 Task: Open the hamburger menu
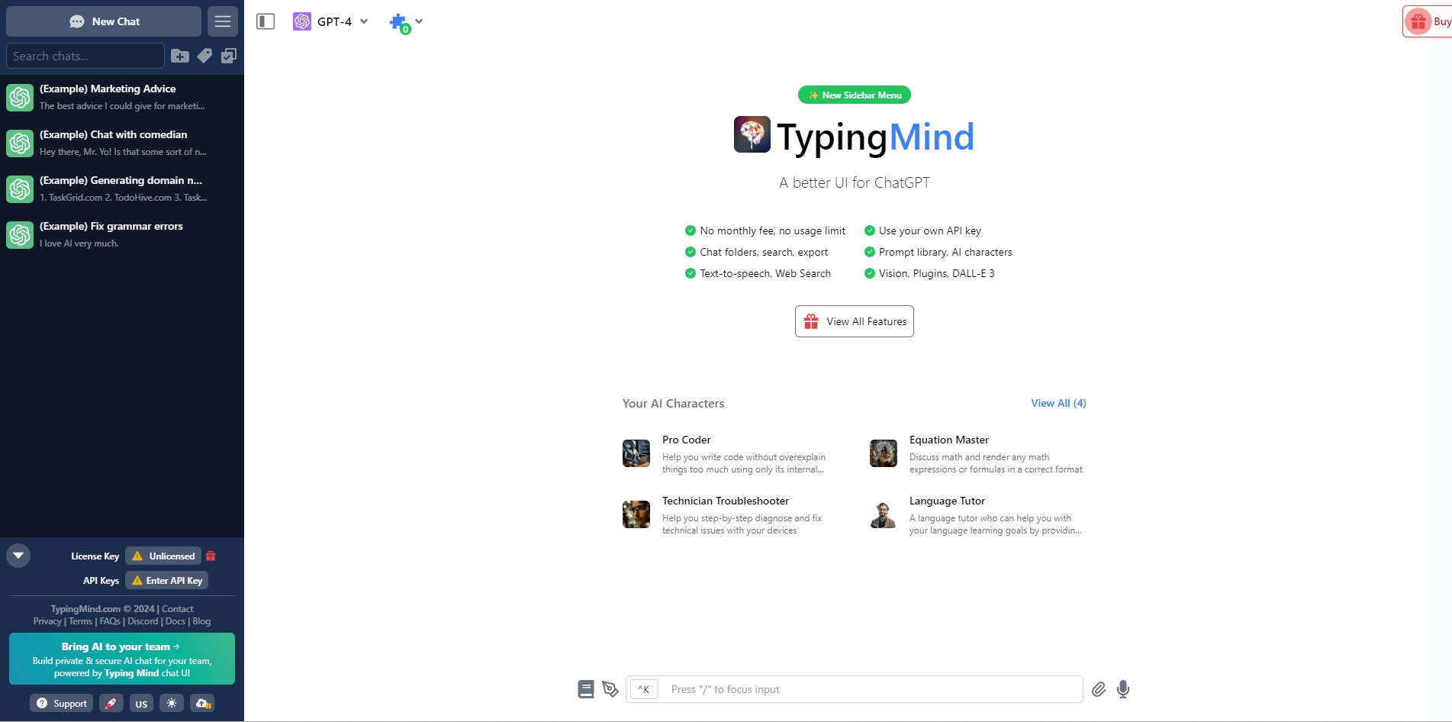222,21
